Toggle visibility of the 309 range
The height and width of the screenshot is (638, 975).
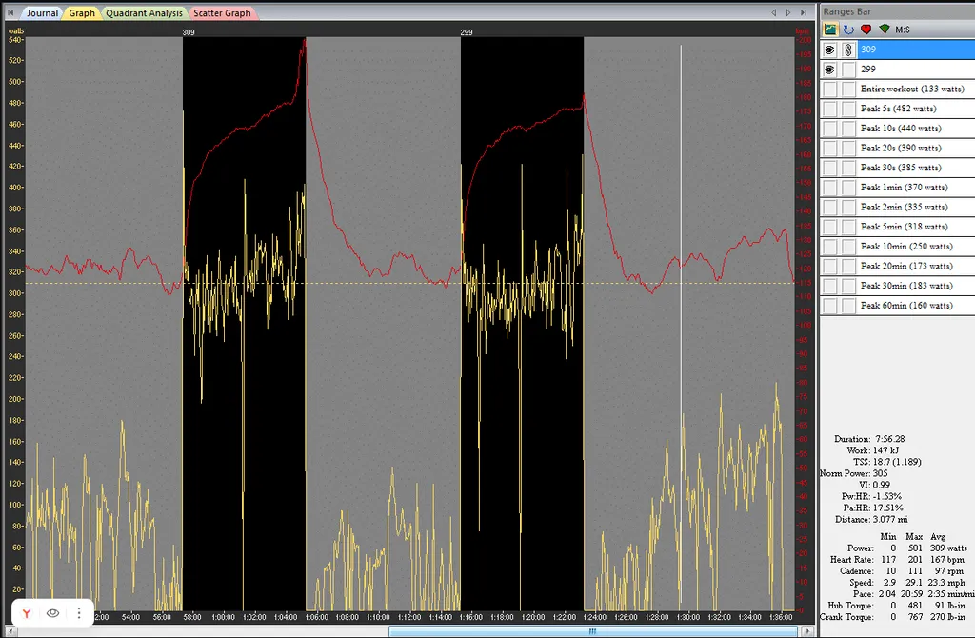(830, 50)
